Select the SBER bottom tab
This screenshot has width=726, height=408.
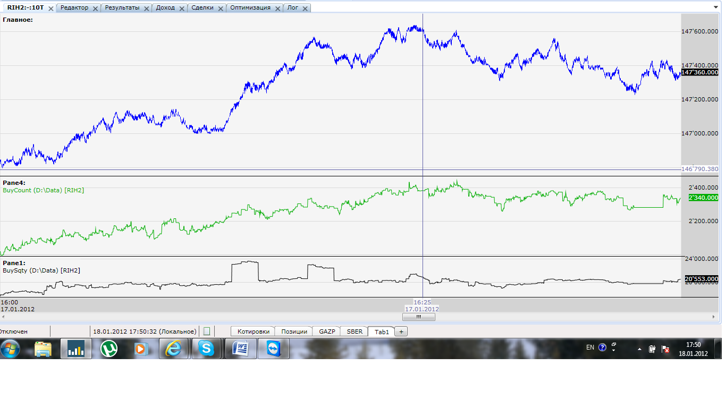(354, 331)
